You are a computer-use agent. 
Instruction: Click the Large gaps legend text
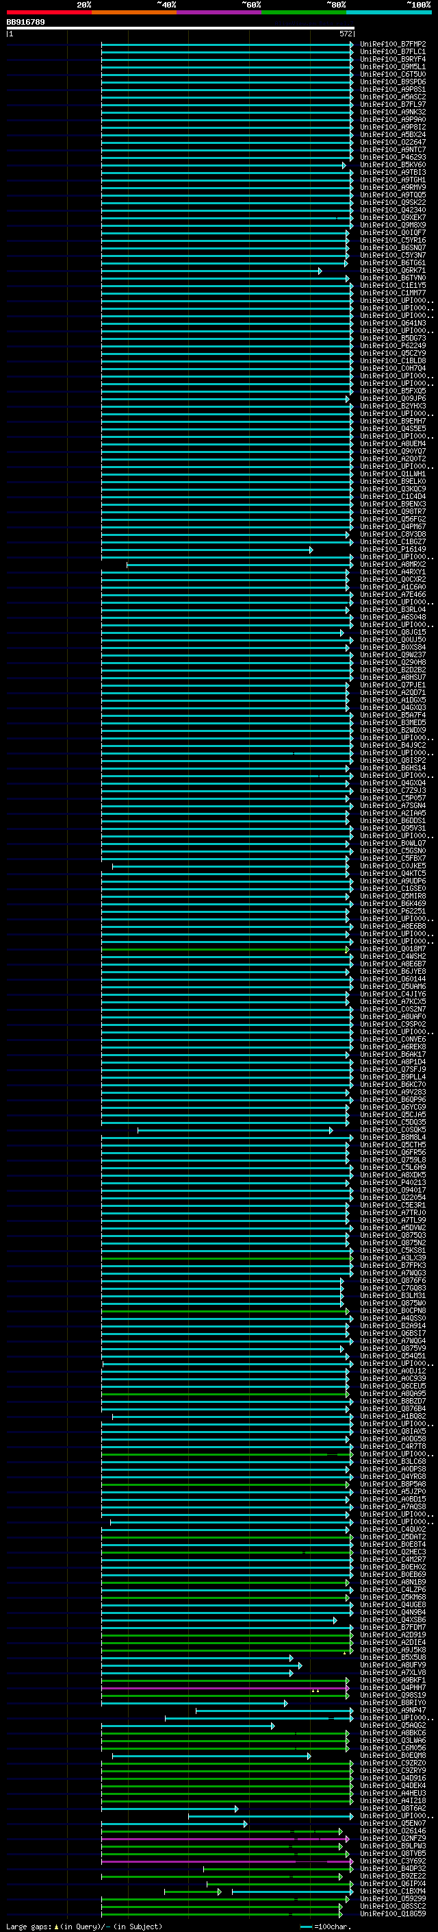[x=29, y=1926]
